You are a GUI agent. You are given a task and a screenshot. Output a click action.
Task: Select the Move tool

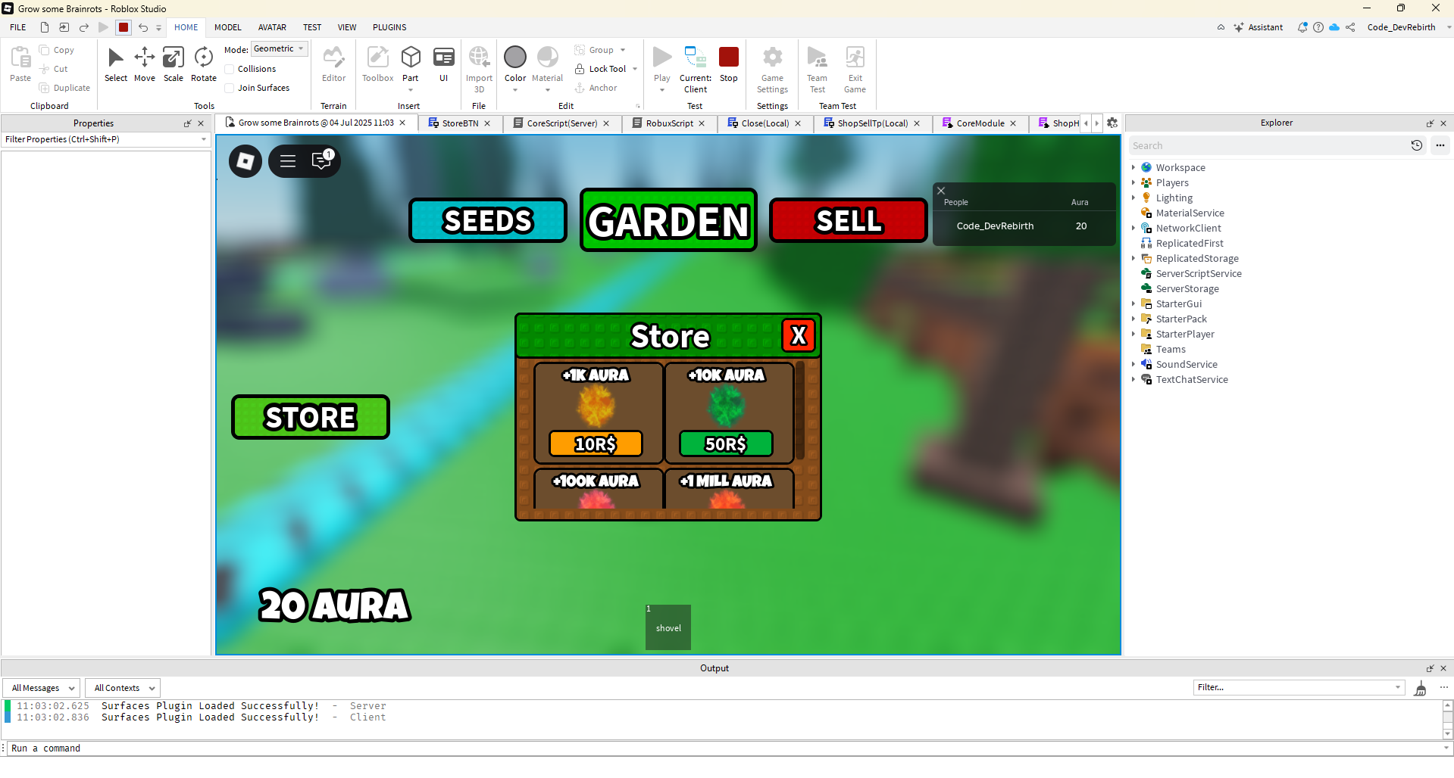coord(144,64)
